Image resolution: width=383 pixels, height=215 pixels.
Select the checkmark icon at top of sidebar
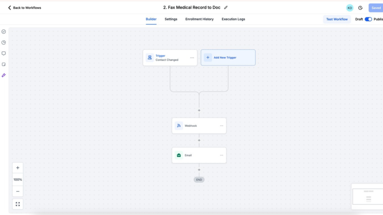pos(4,32)
